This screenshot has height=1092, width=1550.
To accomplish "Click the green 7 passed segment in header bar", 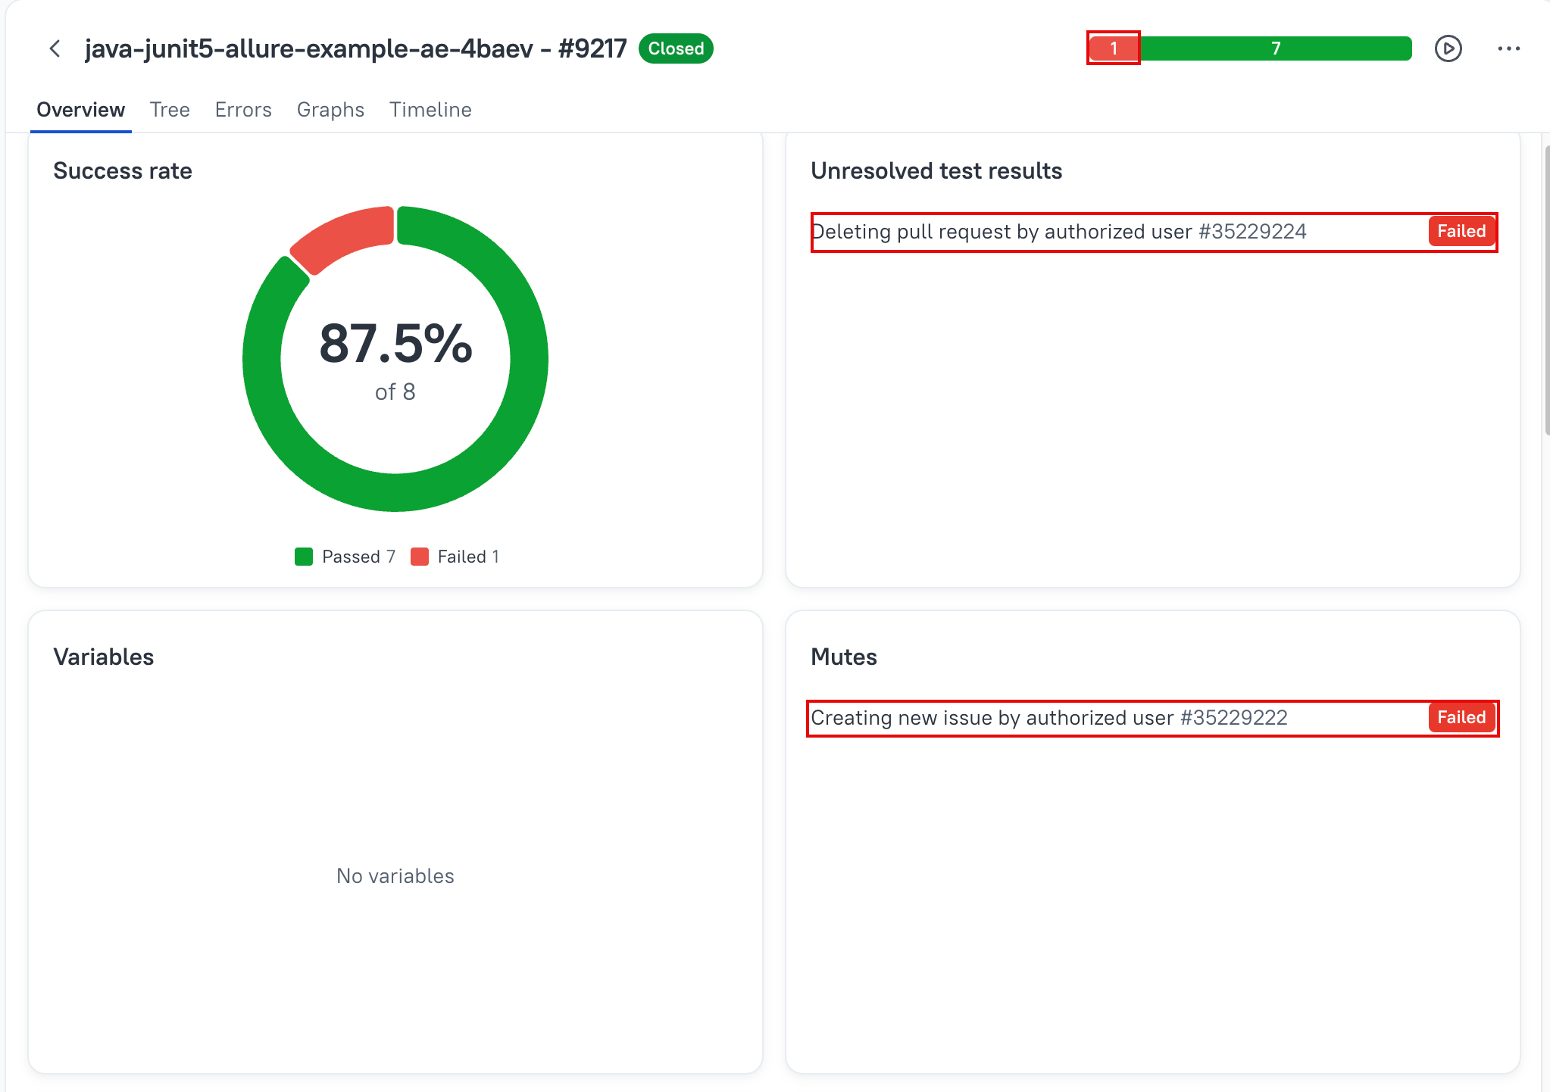I will 1276,48.
